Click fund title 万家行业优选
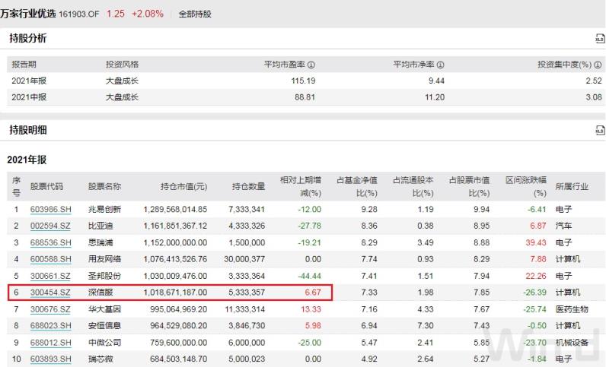Viewport: 606px width, 367px height. coord(28,14)
